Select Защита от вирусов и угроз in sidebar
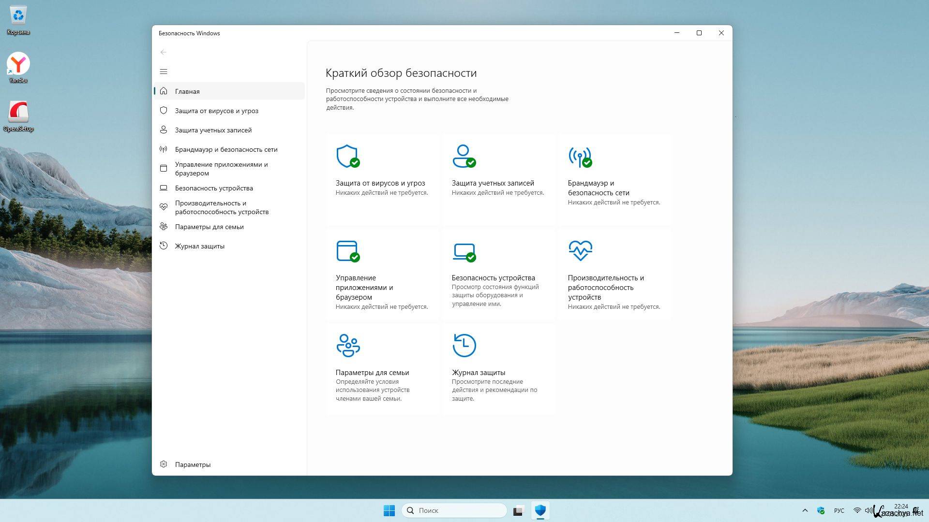Screen dimensions: 929x522 click(x=216, y=111)
